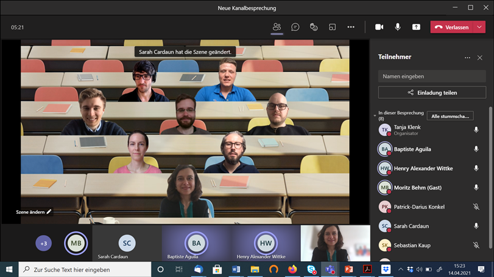The width and height of the screenshot is (494, 277).
Task: Open the Windows Start menu
Action: click(9, 270)
